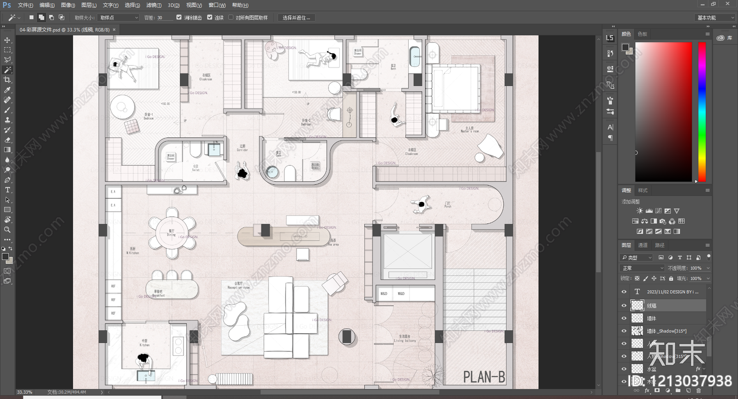
Task: Select the Eraser tool
Action: [7, 140]
